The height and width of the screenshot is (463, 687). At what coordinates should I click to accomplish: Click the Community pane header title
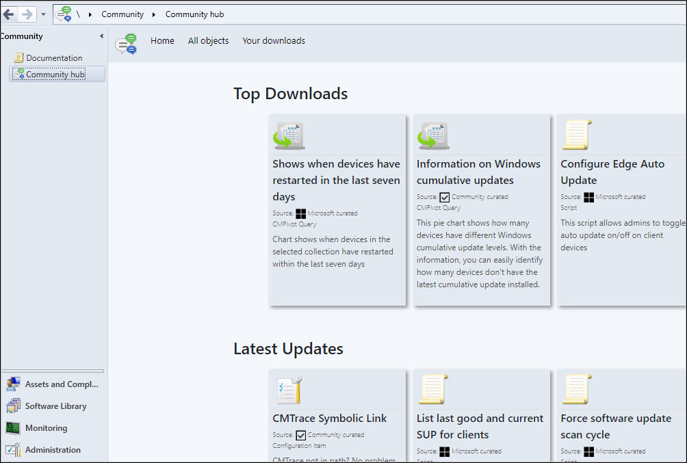[x=21, y=36]
